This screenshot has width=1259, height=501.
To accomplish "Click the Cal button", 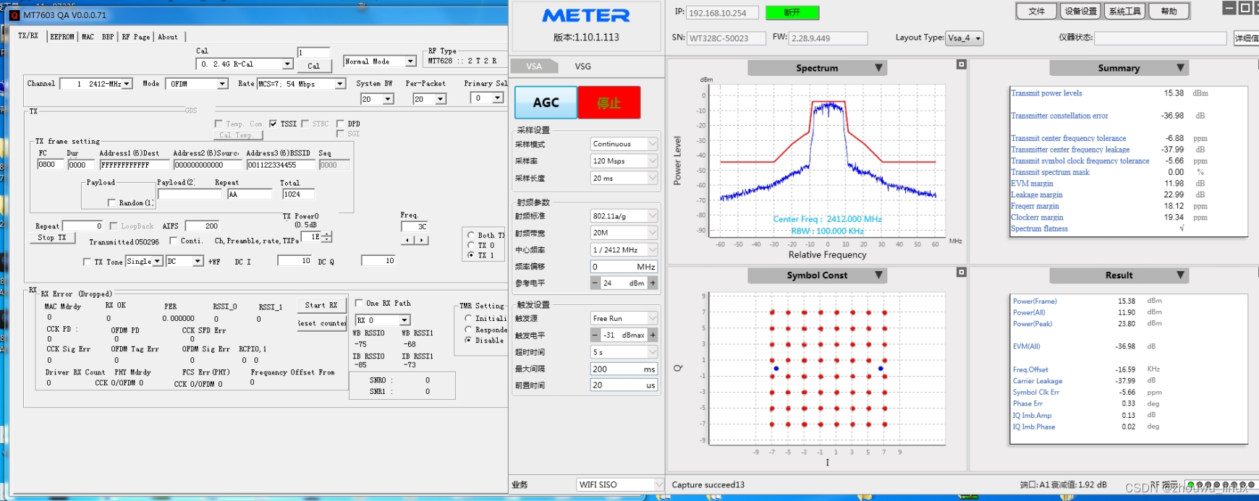I will [314, 66].
